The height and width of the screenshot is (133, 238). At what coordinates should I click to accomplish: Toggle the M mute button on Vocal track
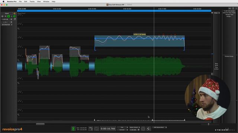point(6,16)
